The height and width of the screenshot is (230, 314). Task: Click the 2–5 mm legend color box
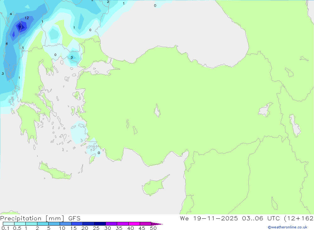coord(43,224)
